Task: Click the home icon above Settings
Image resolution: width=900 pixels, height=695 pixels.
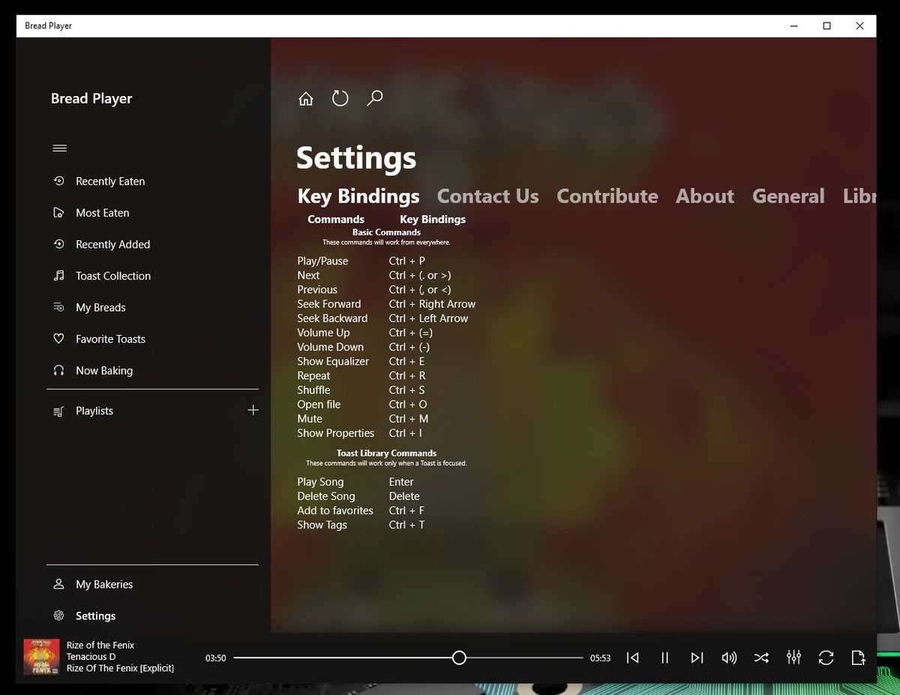Action: 305,98
